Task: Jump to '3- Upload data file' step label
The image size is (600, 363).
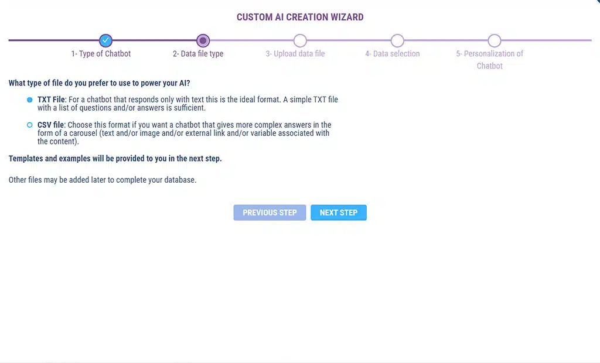Action: [295, 54]
